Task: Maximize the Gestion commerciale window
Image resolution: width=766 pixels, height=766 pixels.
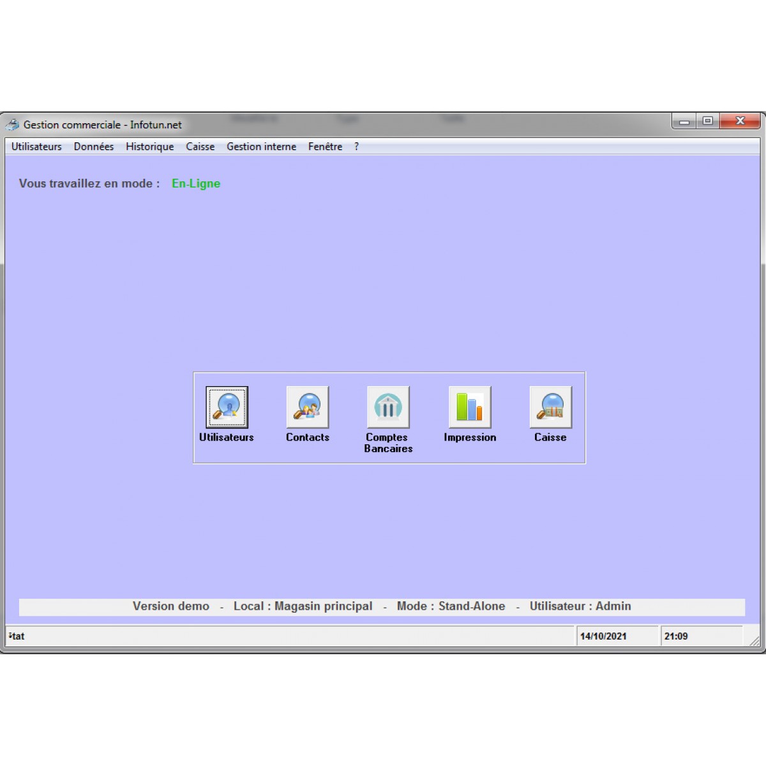Action: [x=708, y=121]
